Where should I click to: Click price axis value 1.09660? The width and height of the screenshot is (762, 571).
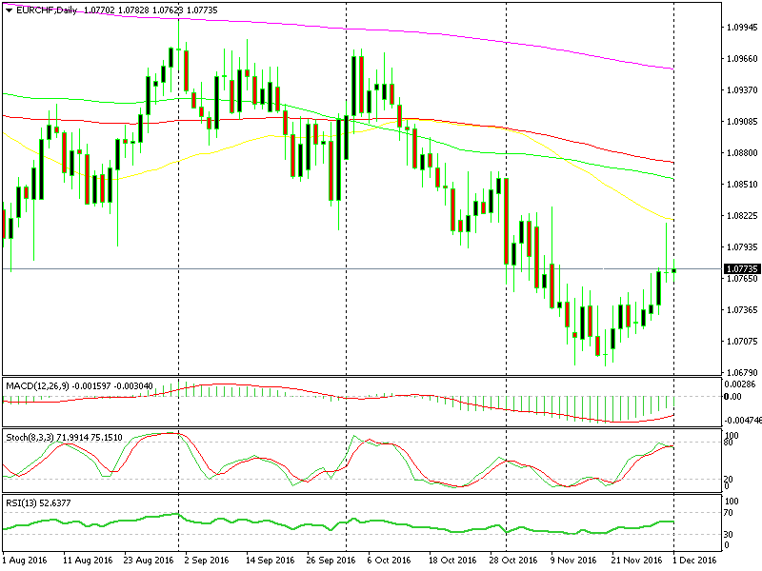tap(742, 59)
